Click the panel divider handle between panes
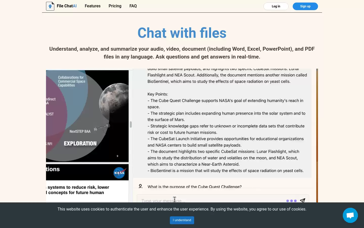The width and height of the screenshot is (364, 228). (x=131, y=124)
